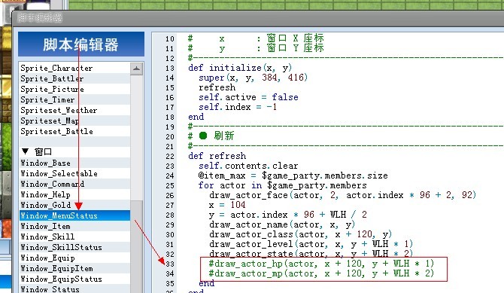Select Sprite_Battler script entry
The height and width of the screenshot is (293, 504).
point(74,78)
